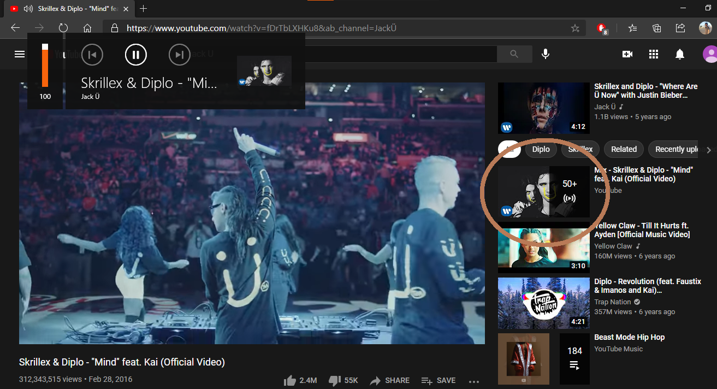Set the orange volume slider level
Viewport: 717px width, 389px height.
[x=45, y=65]
